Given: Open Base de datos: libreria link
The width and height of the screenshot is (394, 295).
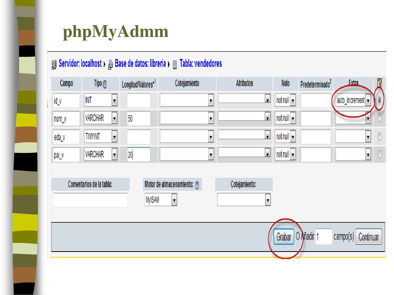Looking at the screenshot, I should point(140,63).
